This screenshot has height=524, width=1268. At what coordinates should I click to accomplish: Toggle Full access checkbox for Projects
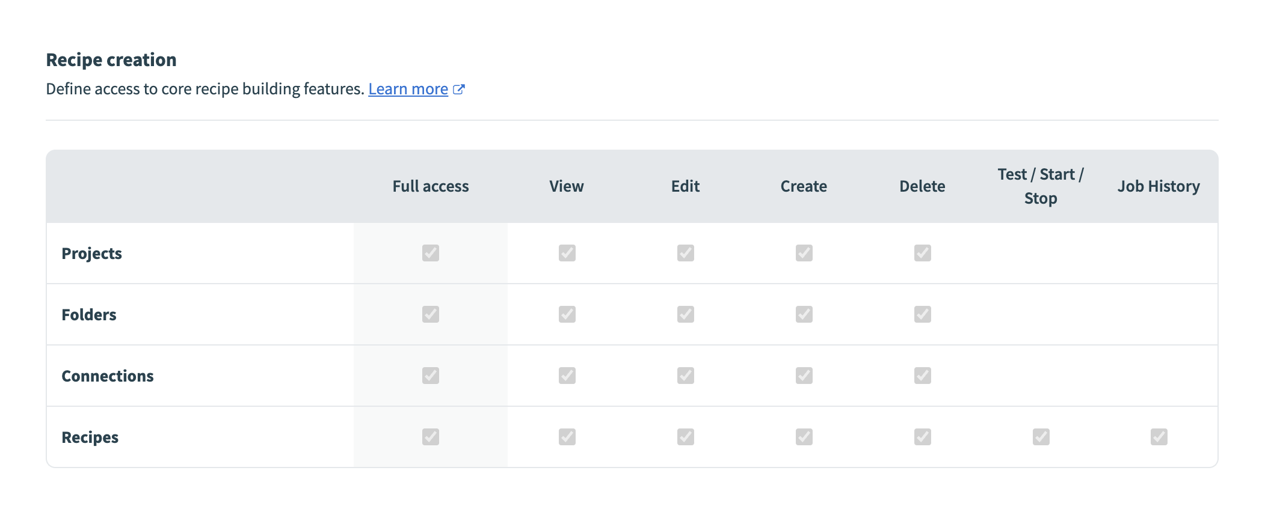[x=431, y=253]
